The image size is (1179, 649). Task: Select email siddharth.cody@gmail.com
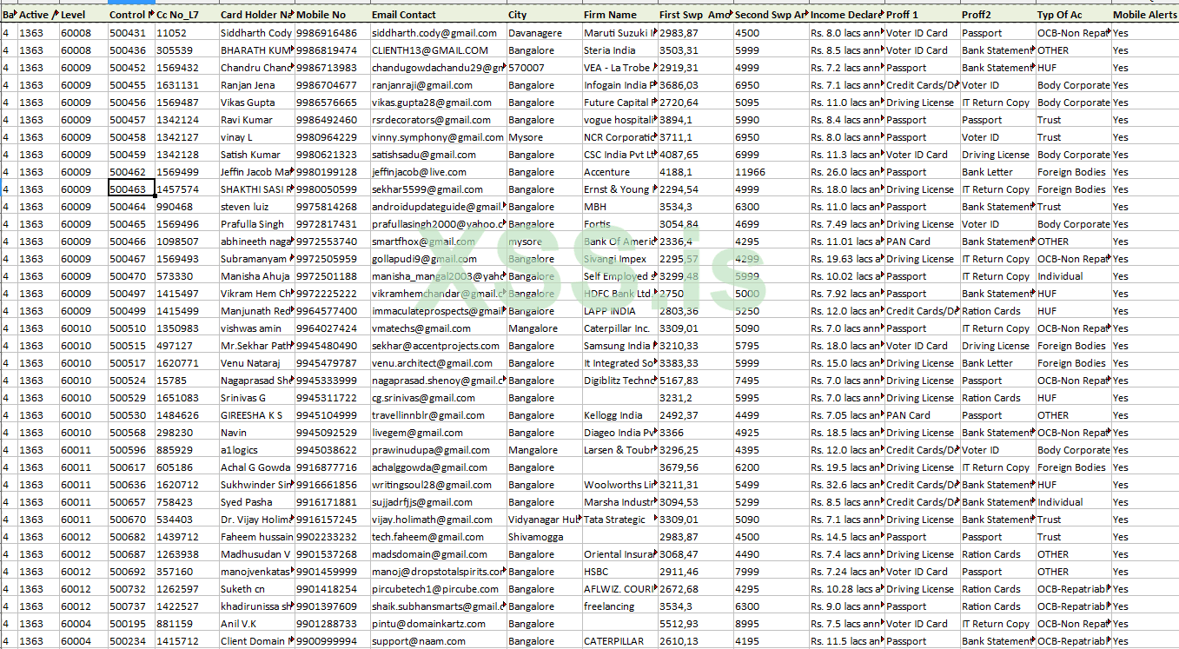[x=438, y=33]
